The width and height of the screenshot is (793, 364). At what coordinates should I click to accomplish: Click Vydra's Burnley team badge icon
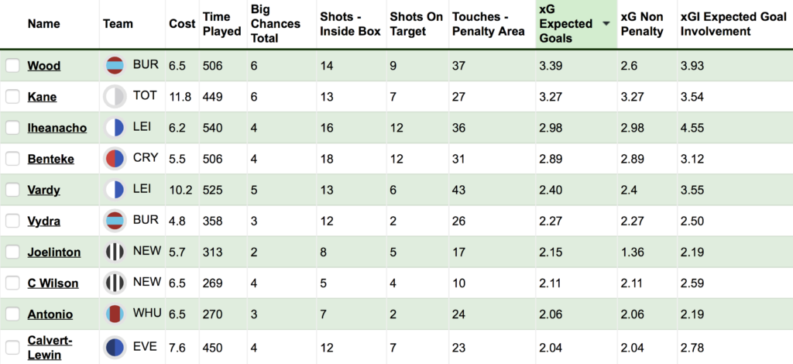[x=115, y=221]
